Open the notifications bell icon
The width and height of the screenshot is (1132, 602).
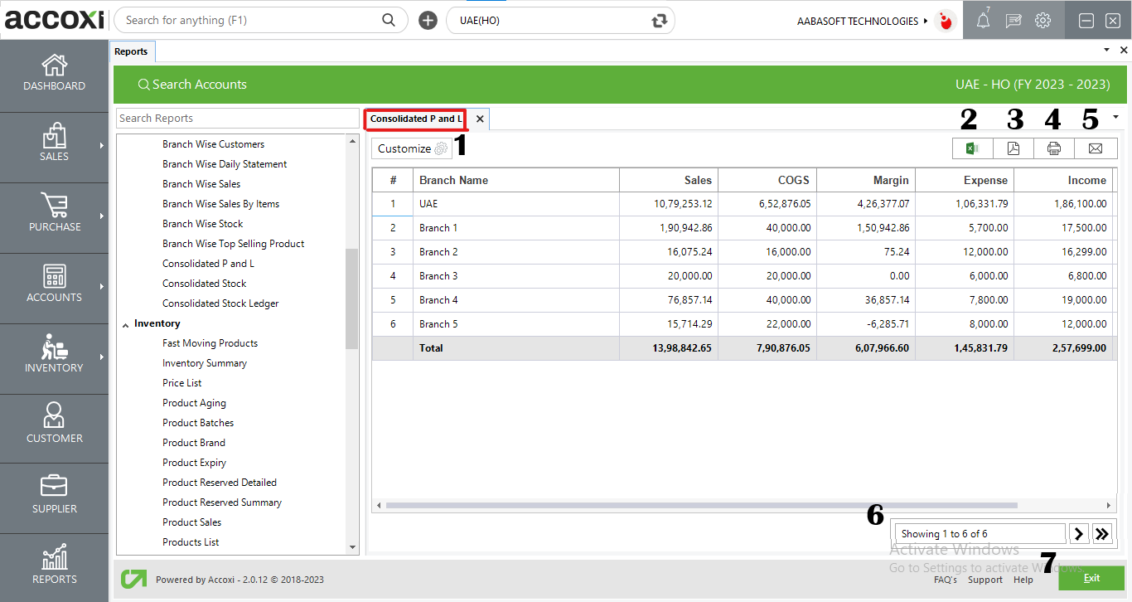coord(983,21)
